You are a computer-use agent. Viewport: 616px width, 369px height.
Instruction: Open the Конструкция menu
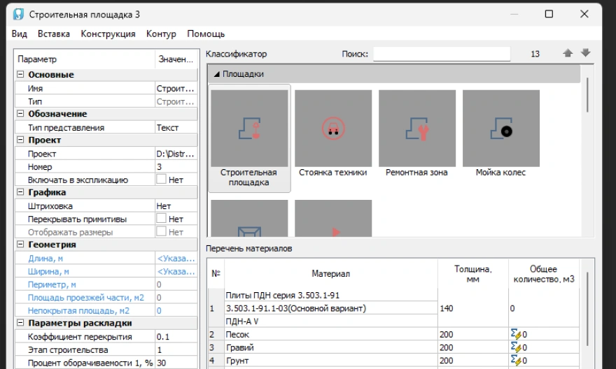point(108,34)
